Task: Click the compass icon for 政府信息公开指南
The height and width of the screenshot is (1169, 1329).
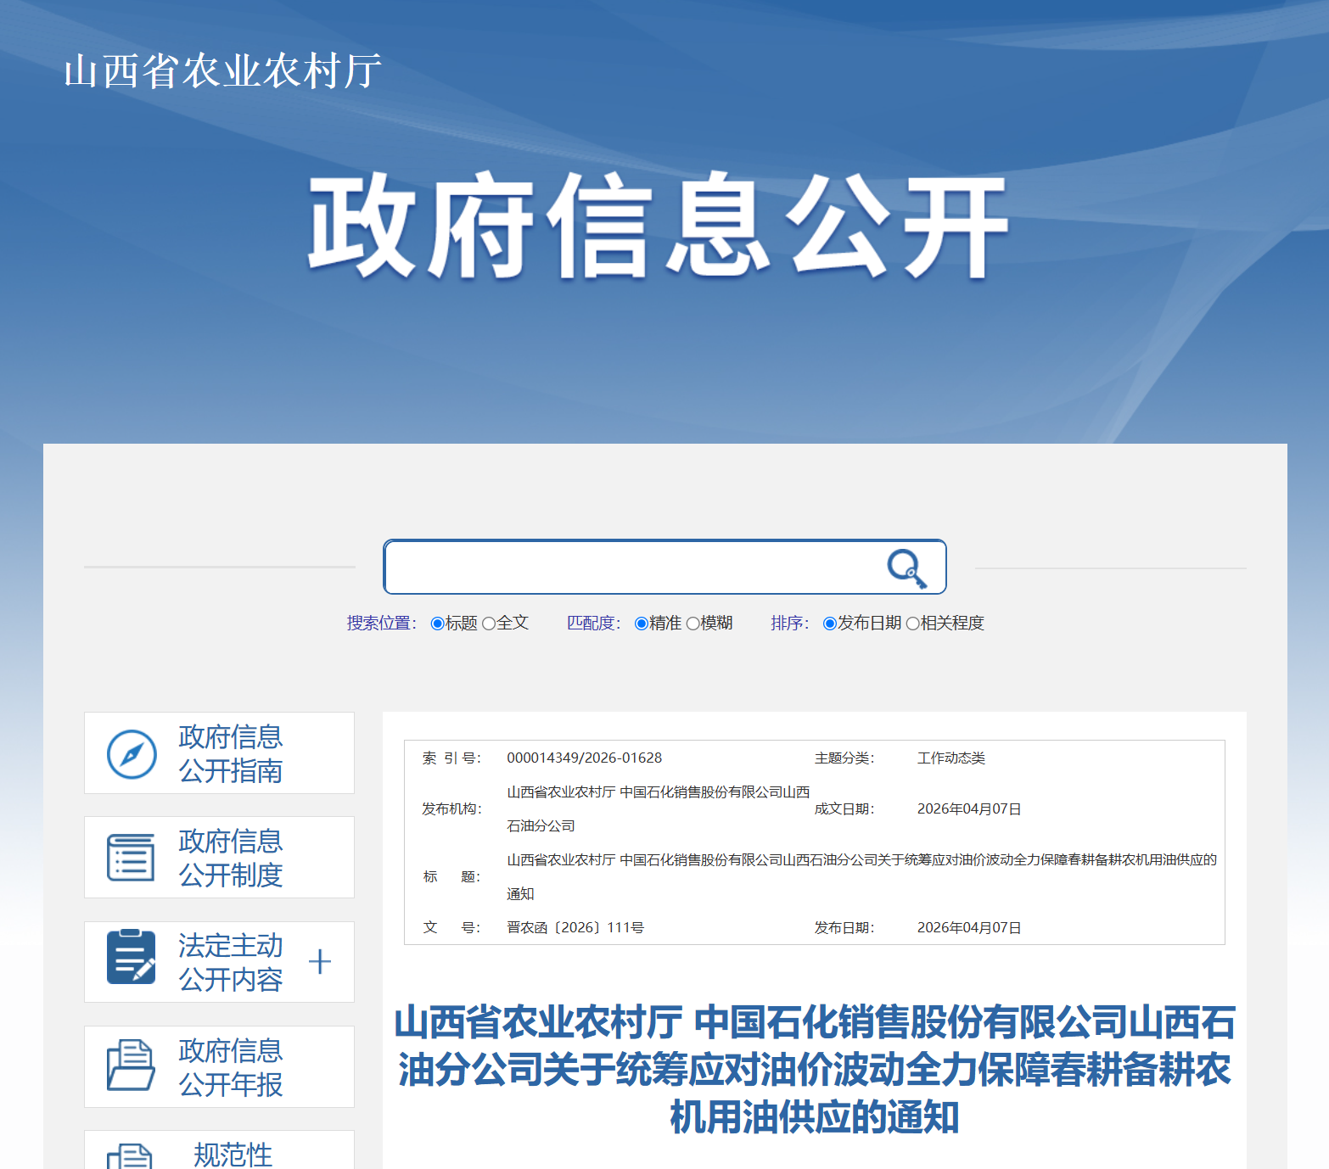Action: 132,753
